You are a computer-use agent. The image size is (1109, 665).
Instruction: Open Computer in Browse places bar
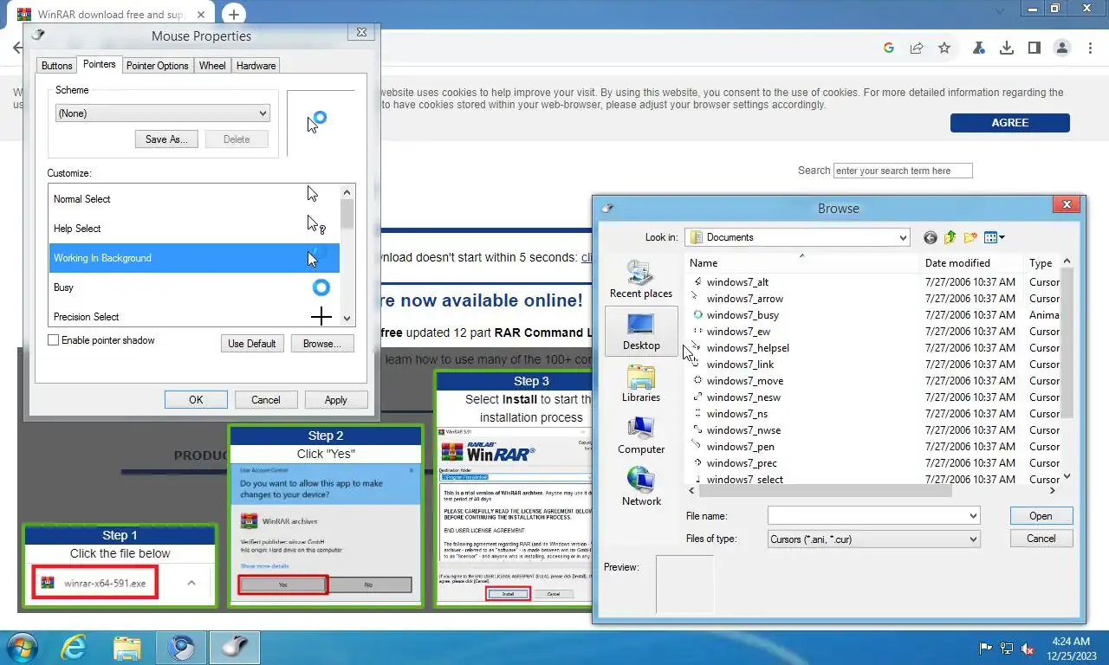click(641, 436)
